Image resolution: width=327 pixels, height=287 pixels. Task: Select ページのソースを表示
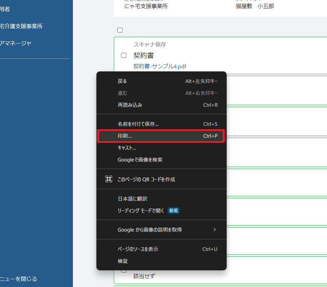click(138, 249)
